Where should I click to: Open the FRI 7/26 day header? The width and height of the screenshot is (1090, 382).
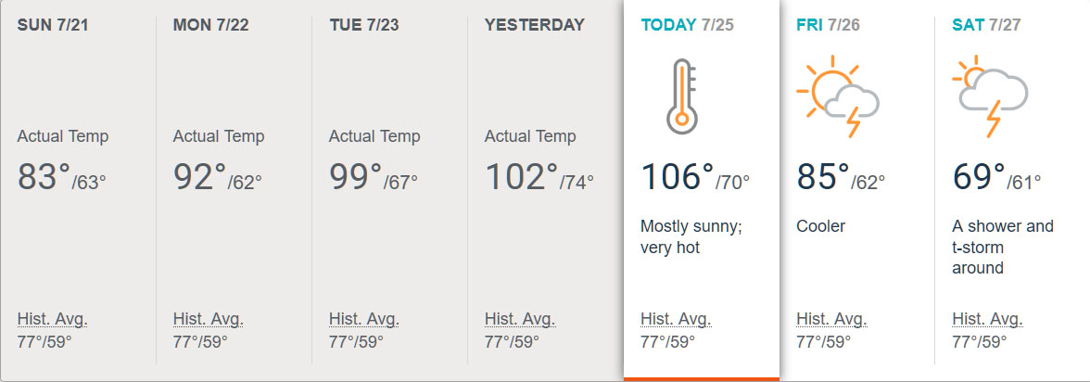pyautogui.click(x=828, y=25)
